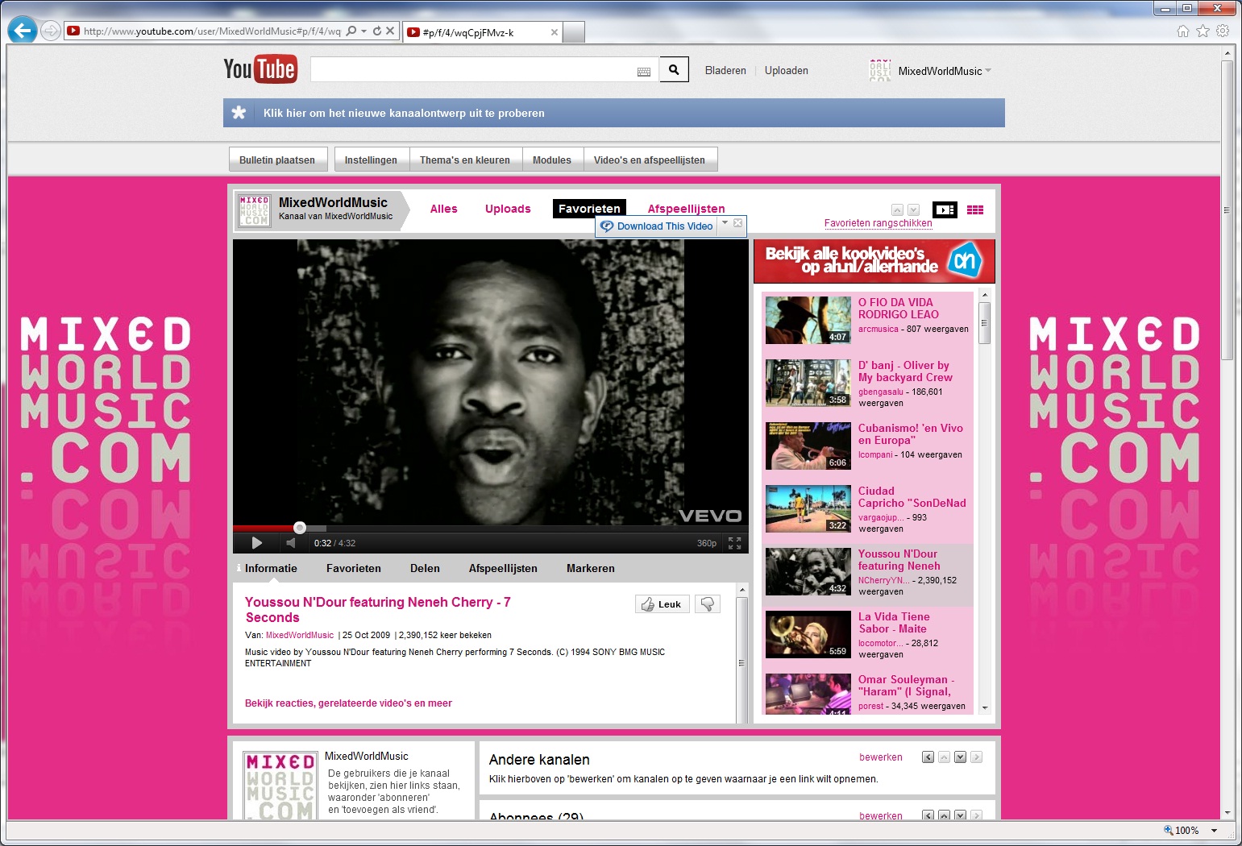Image resolution: width=1242 pixels, height=846 pixels.
Task: Close the Download This Video popup
Action: coord(737,223)
